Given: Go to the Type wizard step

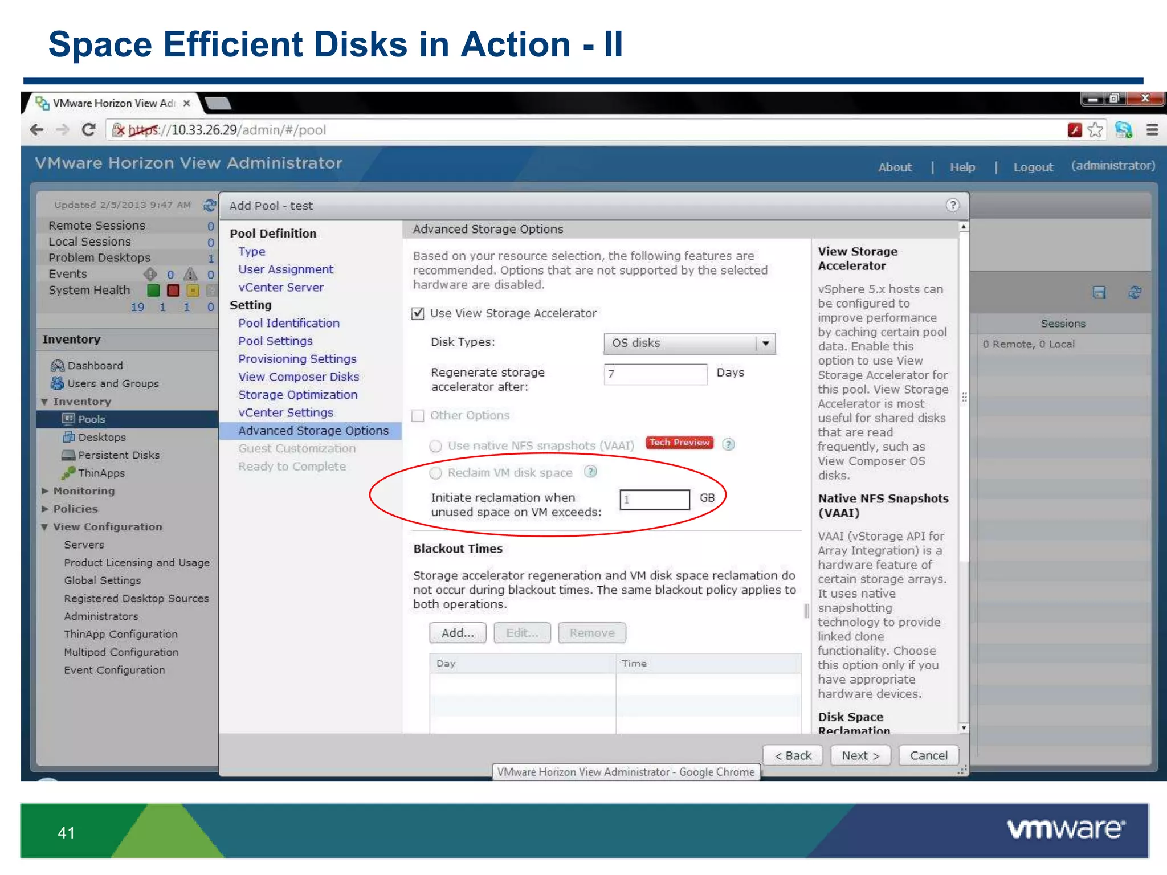Looking at the screenshot, I should click(252, 251).
